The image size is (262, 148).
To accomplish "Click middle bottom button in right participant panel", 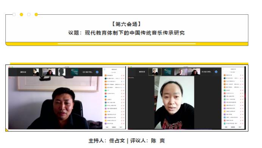I will [233, 127].
